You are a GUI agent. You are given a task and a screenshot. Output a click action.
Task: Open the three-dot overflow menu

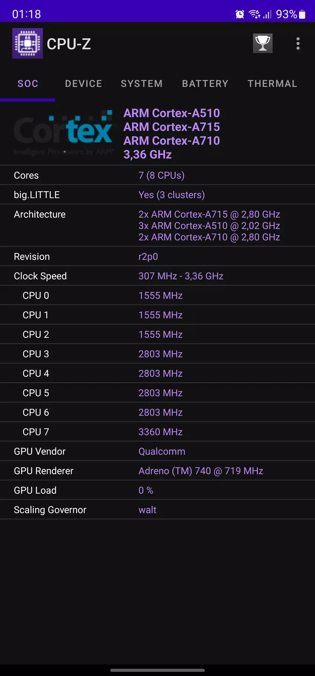[x=298, y=43]
